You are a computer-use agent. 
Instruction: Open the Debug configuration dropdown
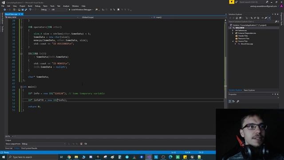(45, 10)
